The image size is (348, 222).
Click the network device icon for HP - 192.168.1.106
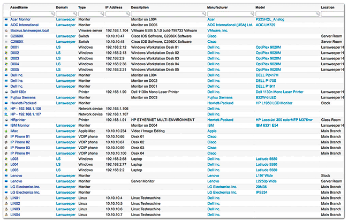[x=5, y=109]
